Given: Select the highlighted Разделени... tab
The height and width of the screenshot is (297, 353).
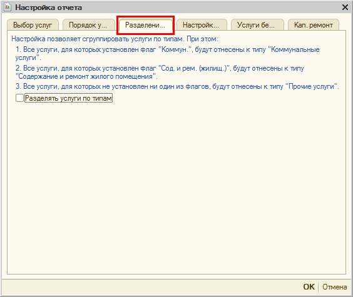Looking at the screenshot, I should (x=145, y=25).
